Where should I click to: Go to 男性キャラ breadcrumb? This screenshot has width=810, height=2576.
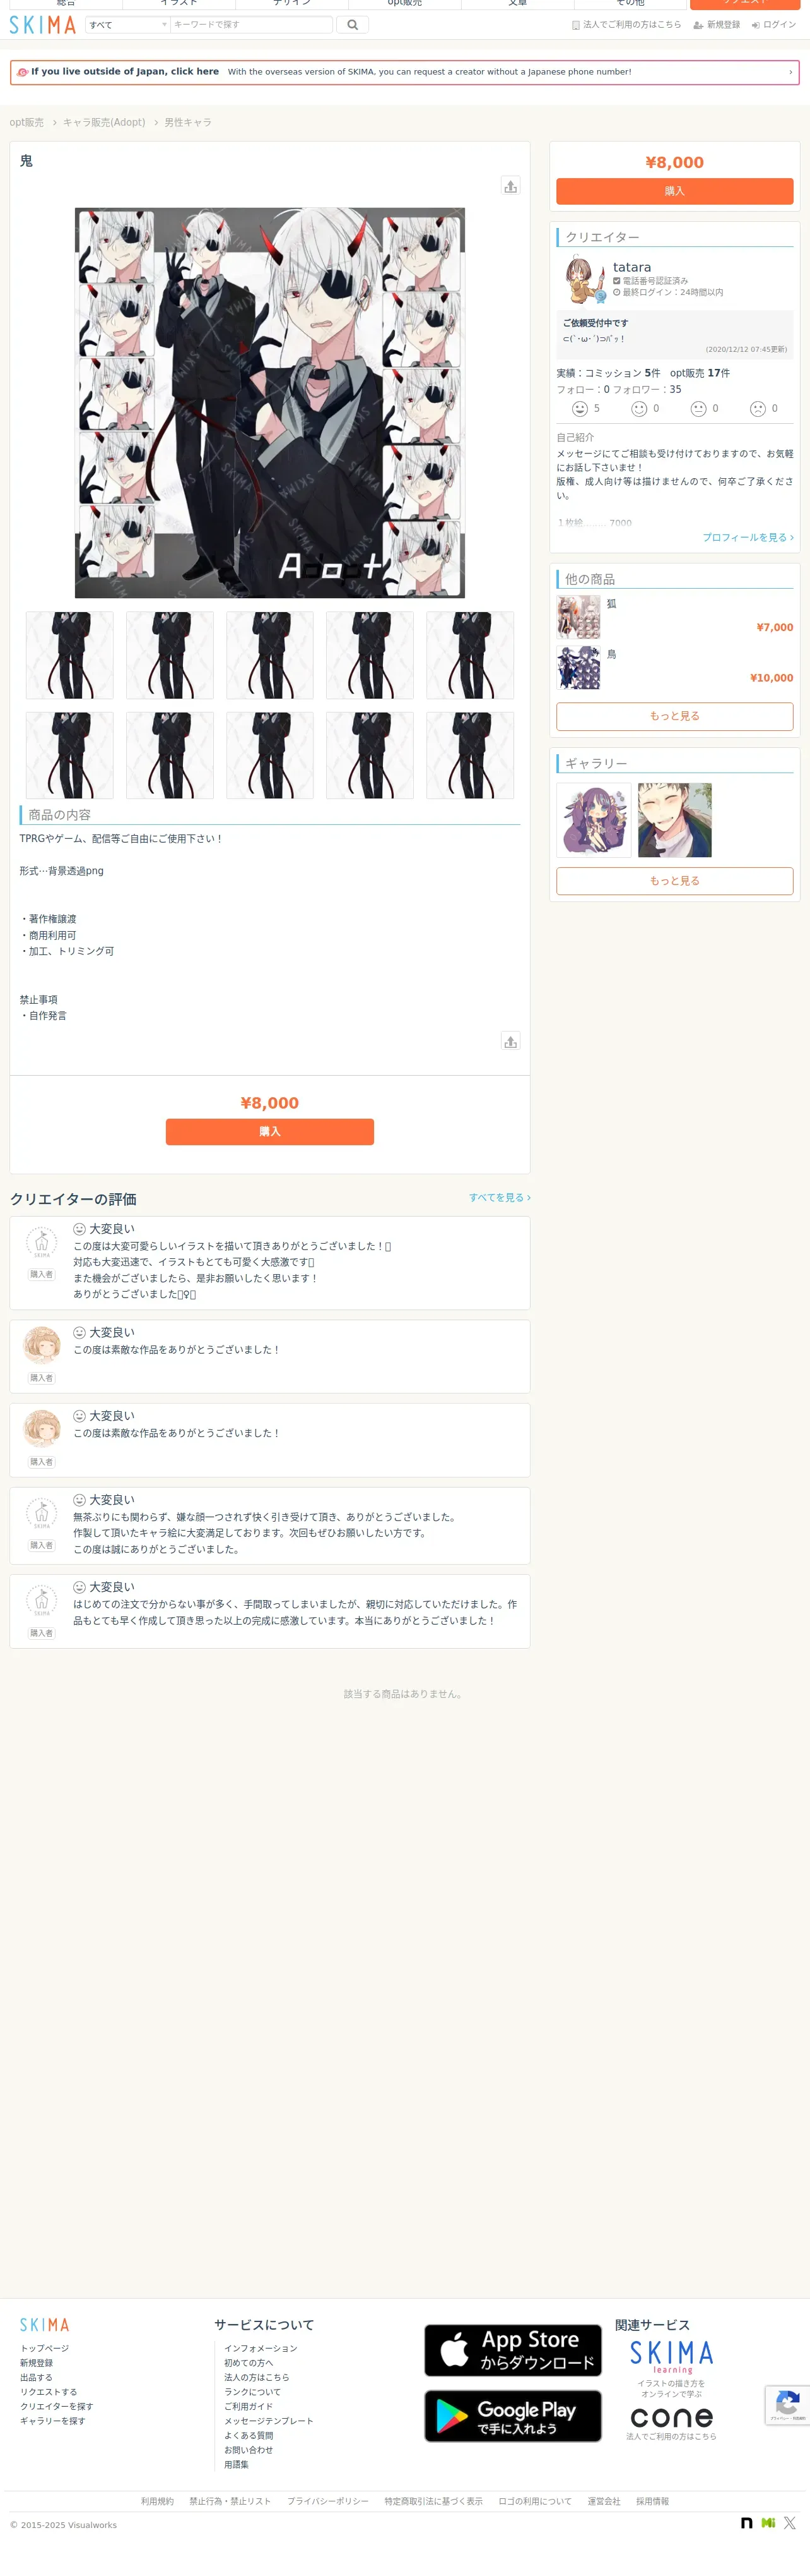188,122
